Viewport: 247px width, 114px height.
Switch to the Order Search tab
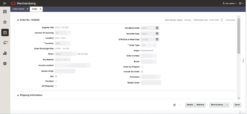[19, 9]
